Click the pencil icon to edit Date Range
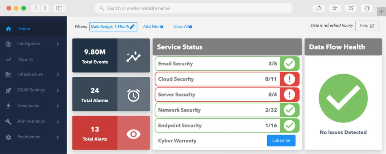 point(132,27)
